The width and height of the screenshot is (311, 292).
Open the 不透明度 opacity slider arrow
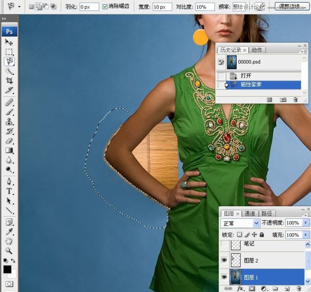(306, 222)
